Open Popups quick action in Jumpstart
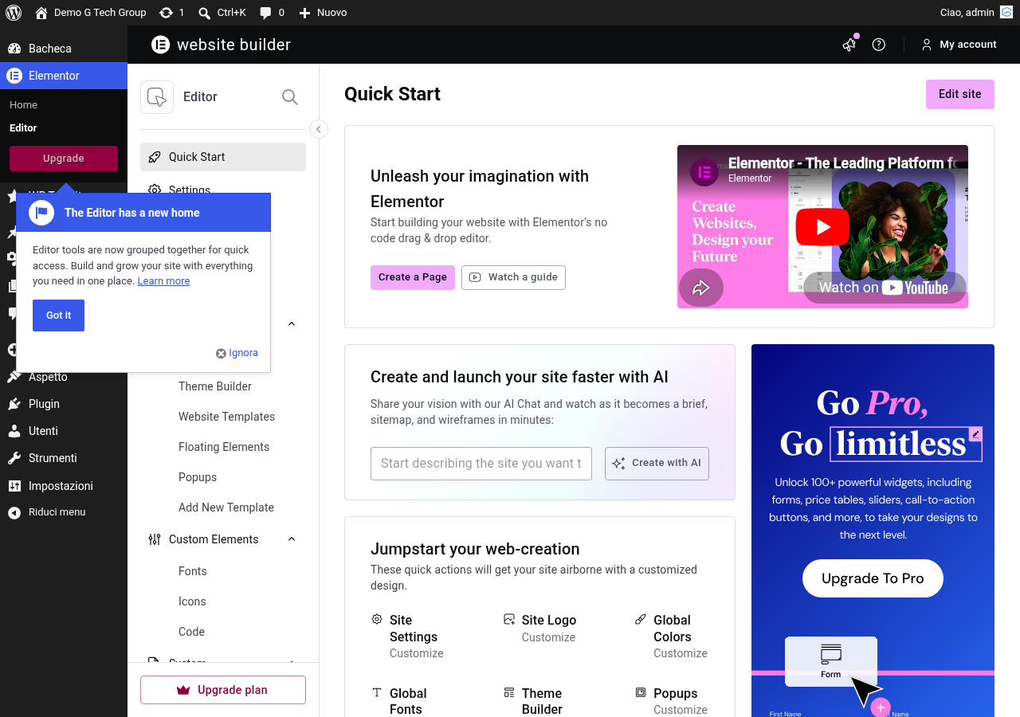The width and height of the screenshot is (1020, 717). [672, 701]
